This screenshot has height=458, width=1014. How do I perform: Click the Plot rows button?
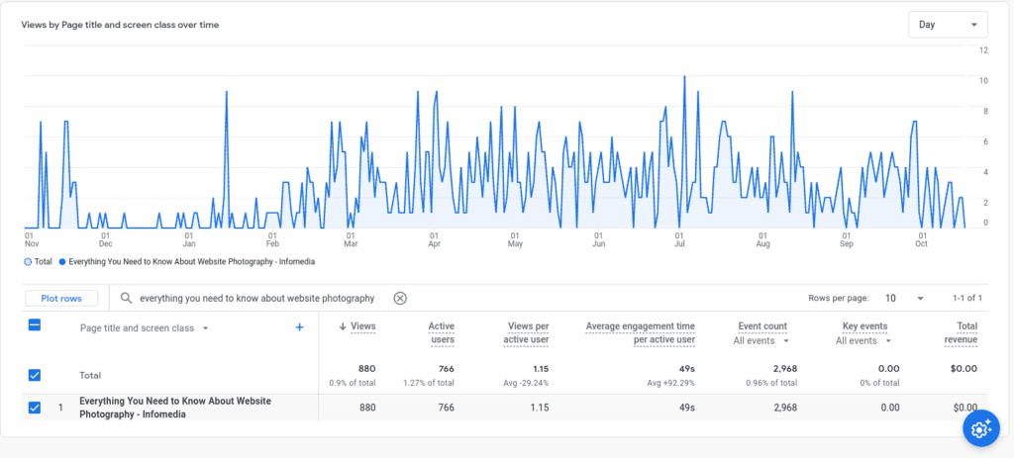click(x=61, y=298)
